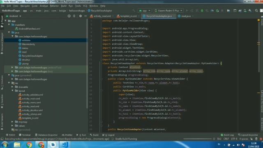Click the Attach Debugger to process icon
The width and height of the screenshot is (263, 148).
[x=217, y=11]
